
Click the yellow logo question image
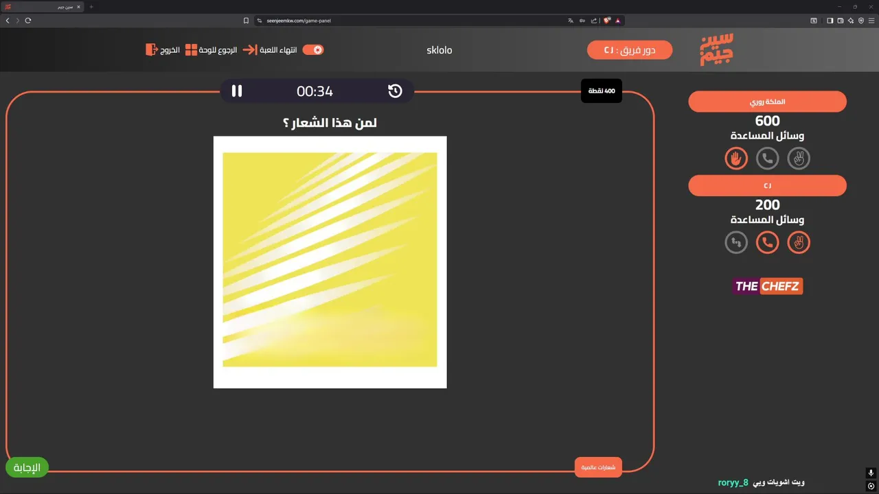pyautogui.click(x=330, y=262)
